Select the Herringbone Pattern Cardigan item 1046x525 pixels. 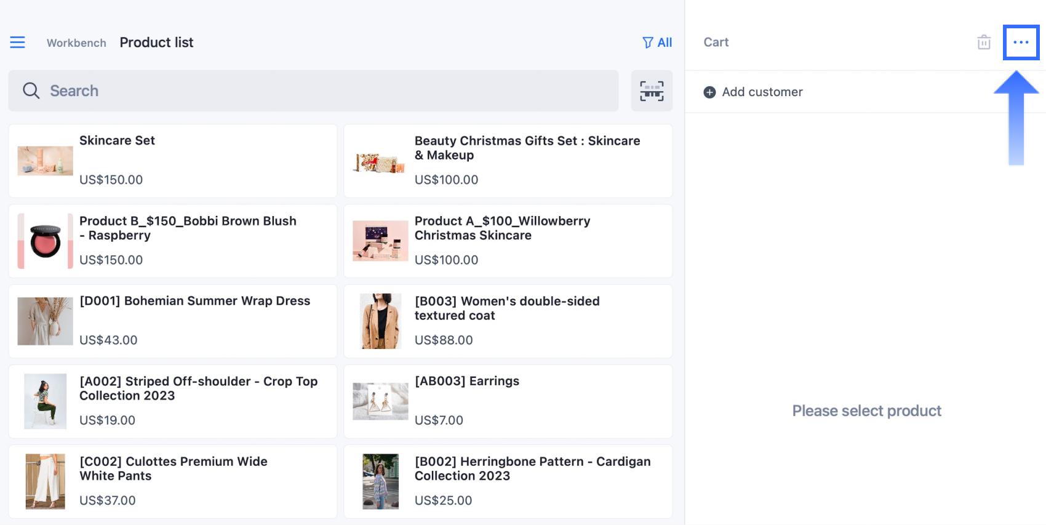508,481
